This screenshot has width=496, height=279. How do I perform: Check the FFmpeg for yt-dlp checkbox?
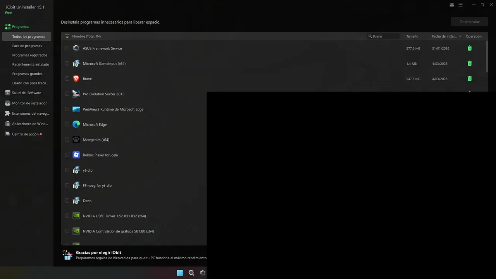[67, 185]
